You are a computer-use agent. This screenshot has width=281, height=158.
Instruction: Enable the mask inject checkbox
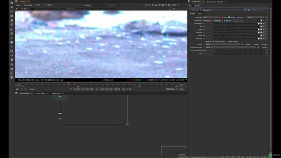coord(245,44)
